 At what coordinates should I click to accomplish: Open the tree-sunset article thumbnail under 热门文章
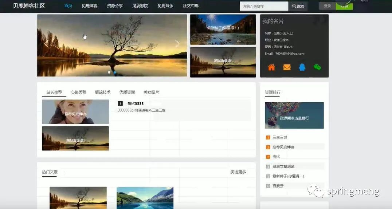coord(78,198)
